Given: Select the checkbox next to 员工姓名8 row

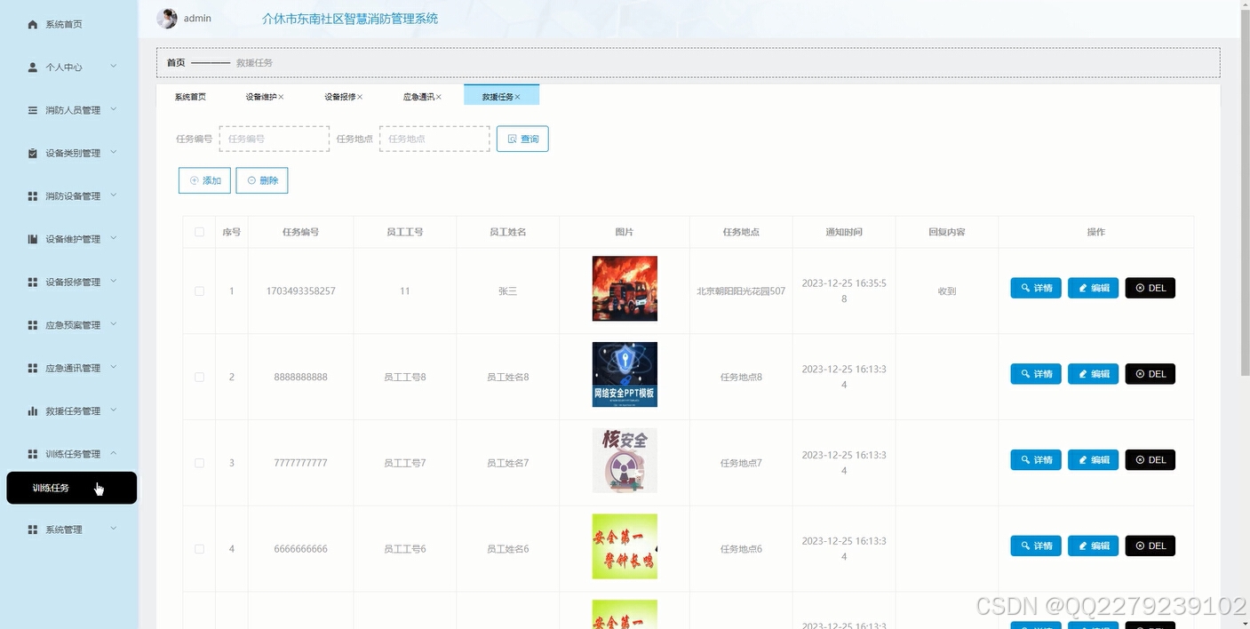Looking at the screenshot, I should click(199, 376).
